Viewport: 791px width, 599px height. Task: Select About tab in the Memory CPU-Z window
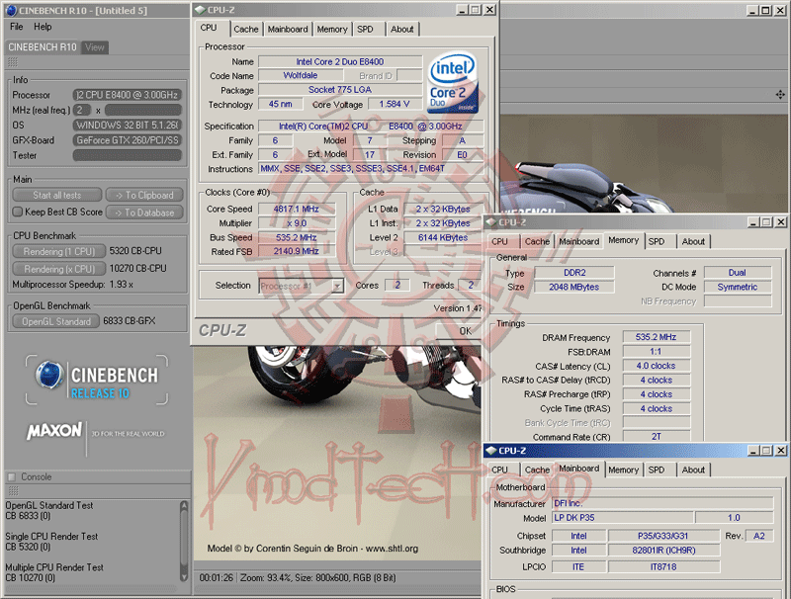coord(693,241)
